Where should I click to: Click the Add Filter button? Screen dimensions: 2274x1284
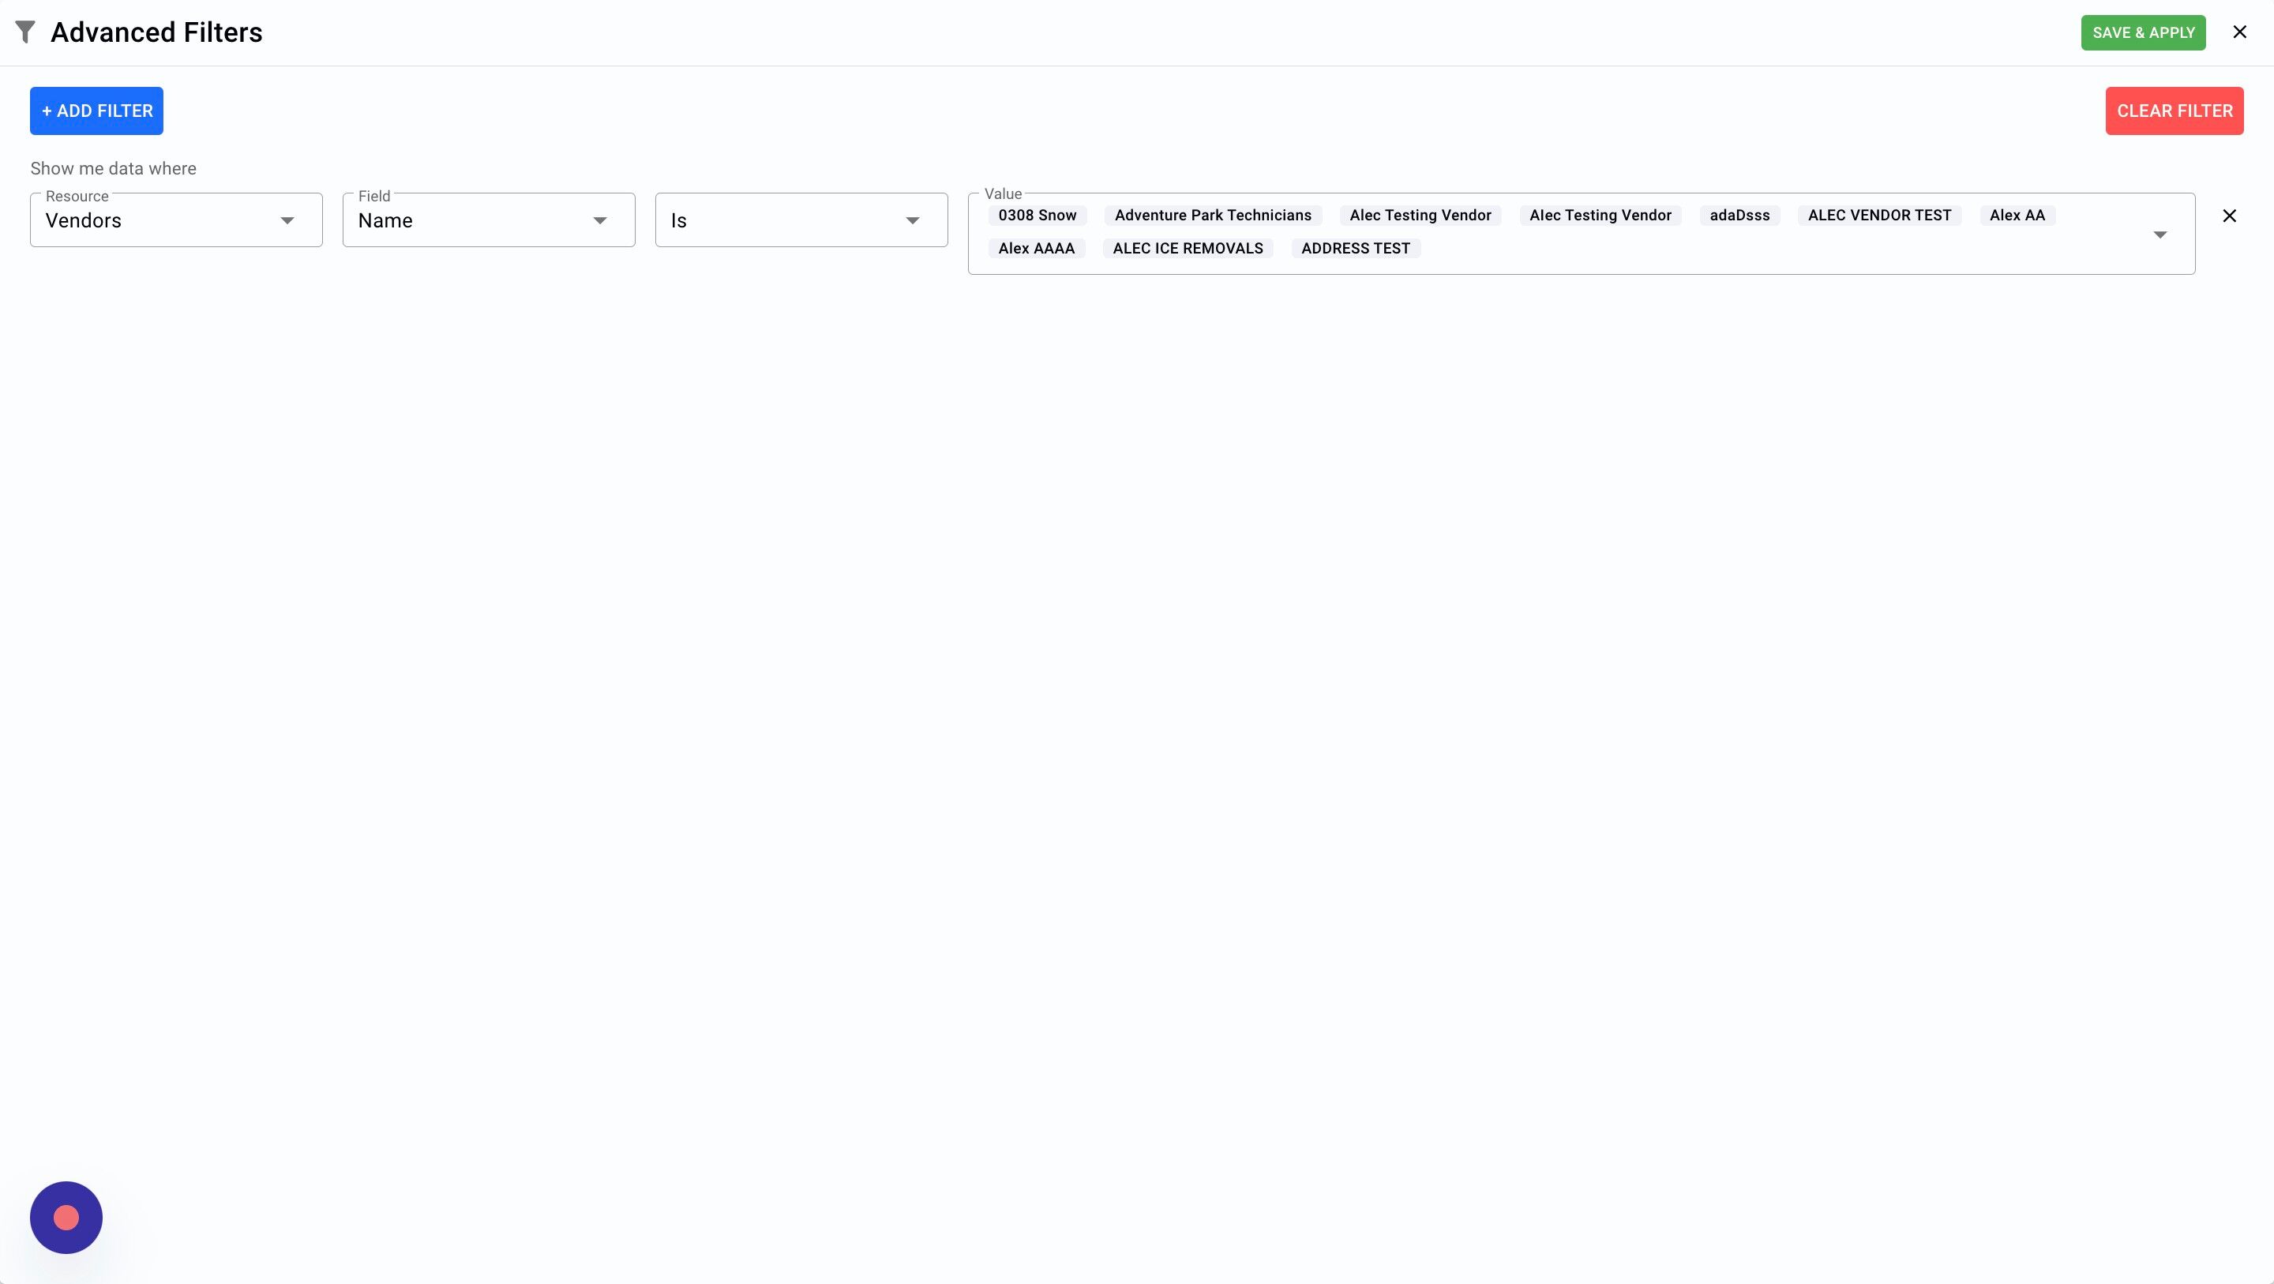click(96, 111)
